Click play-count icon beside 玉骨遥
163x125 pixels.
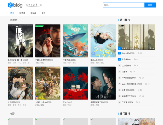pyautogui.click(x=137, y=102)
